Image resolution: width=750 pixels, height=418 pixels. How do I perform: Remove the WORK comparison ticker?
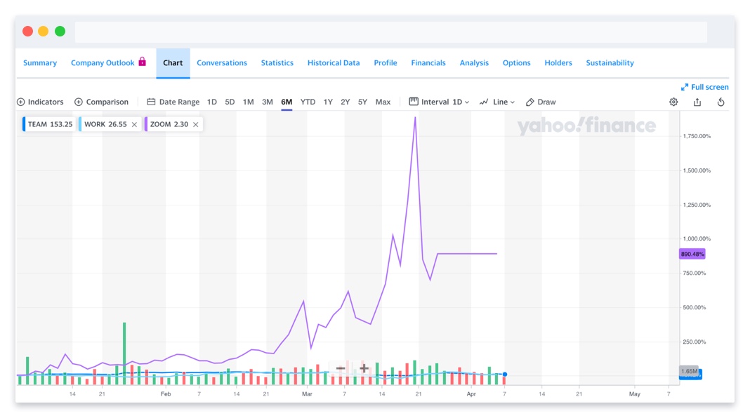click(x=134, y=124)
